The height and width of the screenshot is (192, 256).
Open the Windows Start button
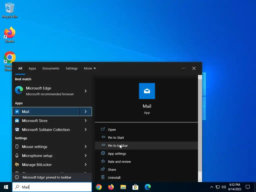coord(6,187)
